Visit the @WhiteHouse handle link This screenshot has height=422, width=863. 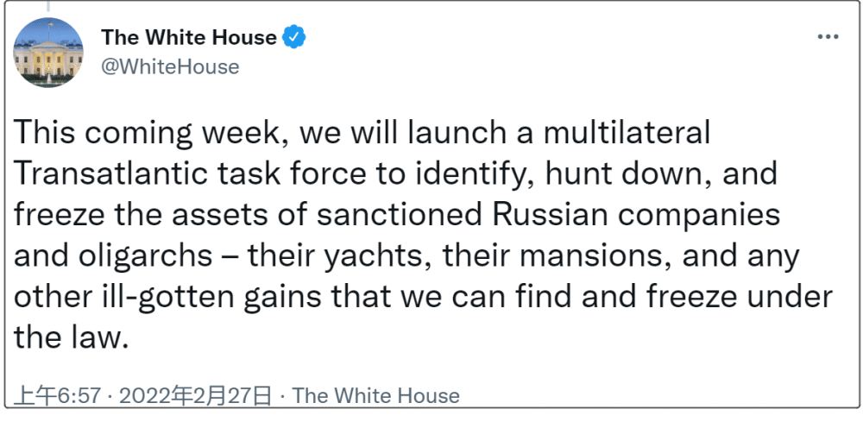[x=170, y=66]
